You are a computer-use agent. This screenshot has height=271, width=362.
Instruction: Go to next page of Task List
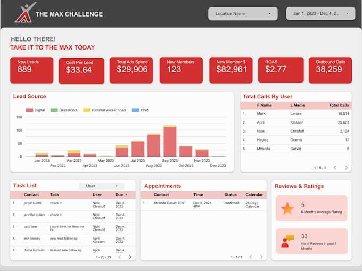(x=130, y=257)
